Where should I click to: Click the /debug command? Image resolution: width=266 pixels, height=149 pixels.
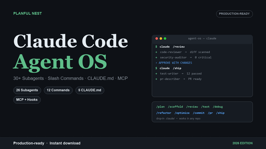coord(218,107)
